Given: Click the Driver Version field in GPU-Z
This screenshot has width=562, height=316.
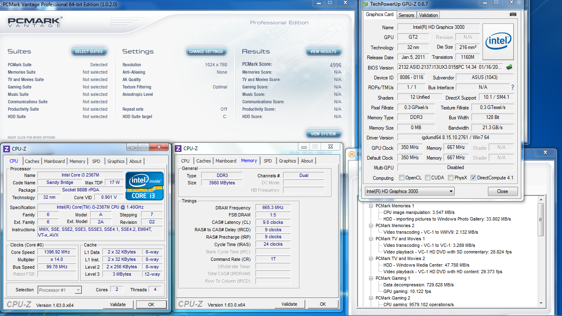Looking at the screenshot, I should [455, 137].
